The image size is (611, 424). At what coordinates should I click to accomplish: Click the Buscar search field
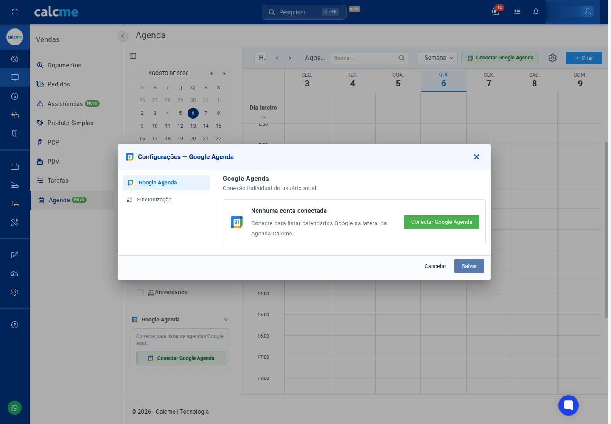[369, 58]
